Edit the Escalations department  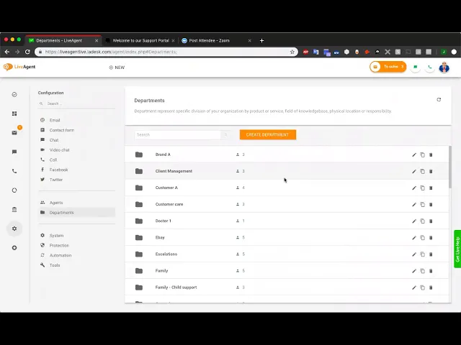pyautogui.click(x=414, y=254)
